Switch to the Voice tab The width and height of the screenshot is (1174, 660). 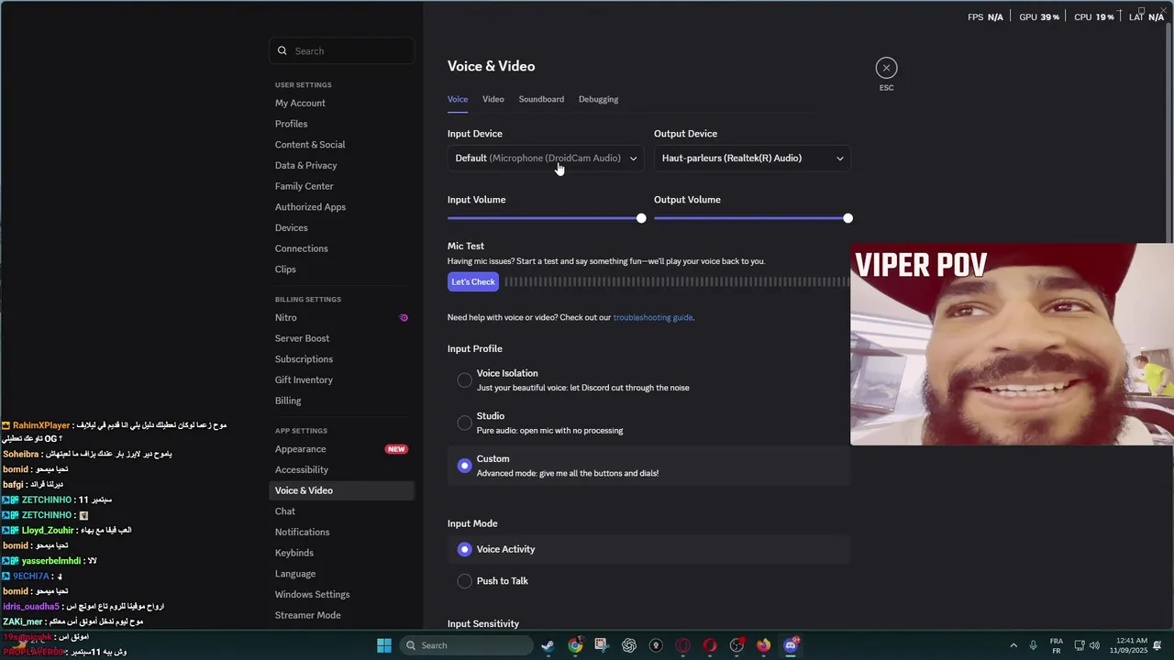point(458,99)
